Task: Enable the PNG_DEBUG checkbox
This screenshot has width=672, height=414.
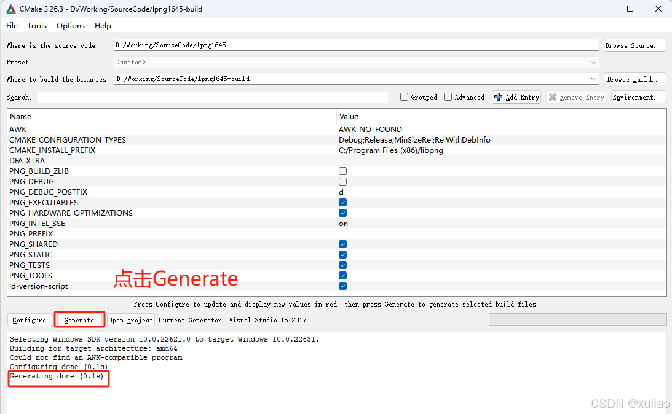Action: coord(342,181)
